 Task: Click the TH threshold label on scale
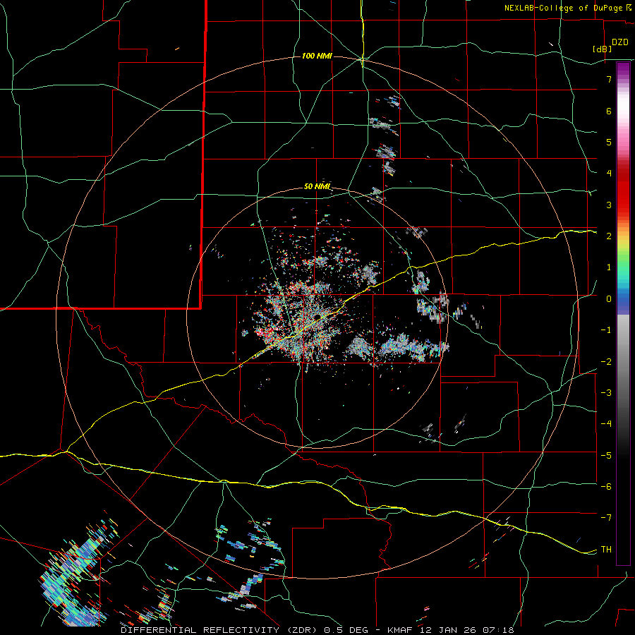[x=606, y=550]
